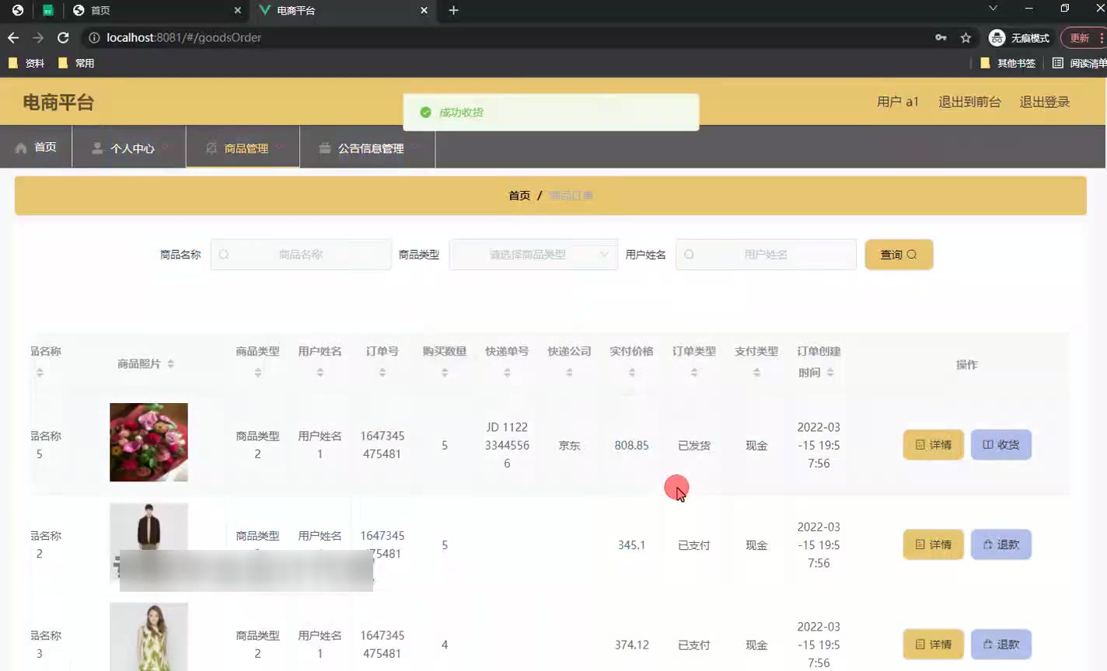The image size is (1107, 671).
Task: Sort by 订单号 column arrows
Action: point(382,373)
